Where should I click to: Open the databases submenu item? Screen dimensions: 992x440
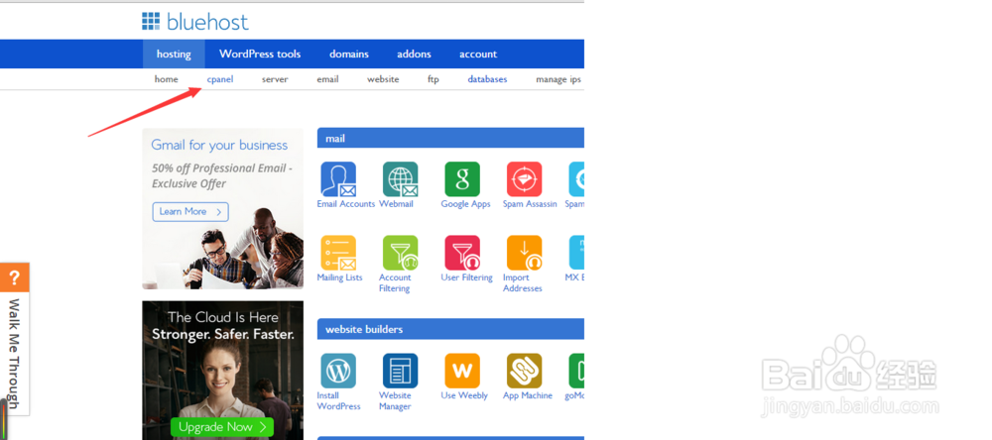(x=488, y=79)
